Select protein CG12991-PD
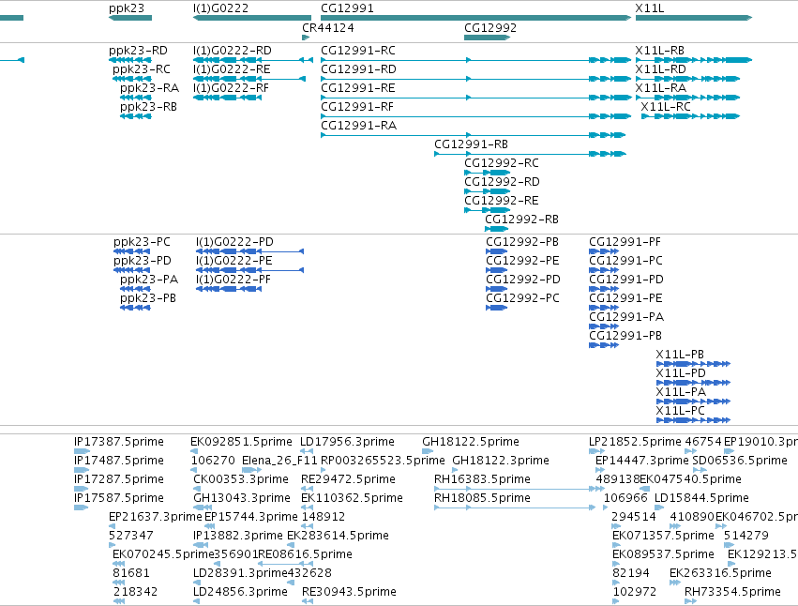Screen dimensions: 798x606 click(x=604, y=289)
